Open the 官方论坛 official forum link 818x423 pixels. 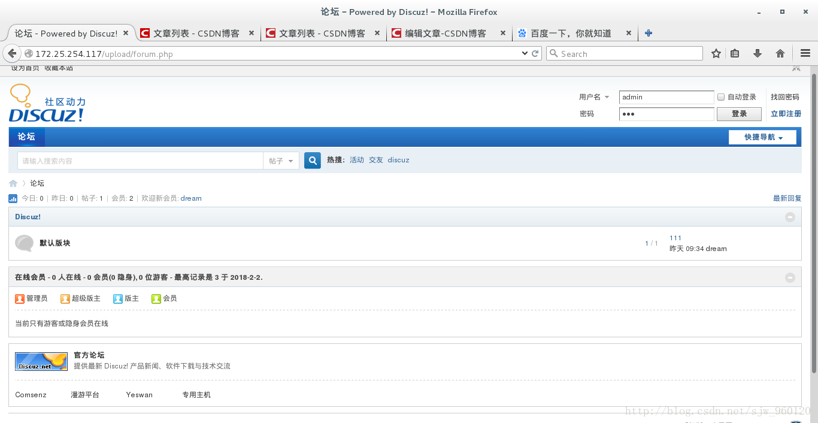coord(89,355)
